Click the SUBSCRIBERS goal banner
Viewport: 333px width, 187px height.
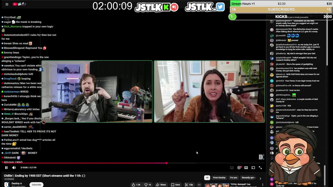point(281,10)
